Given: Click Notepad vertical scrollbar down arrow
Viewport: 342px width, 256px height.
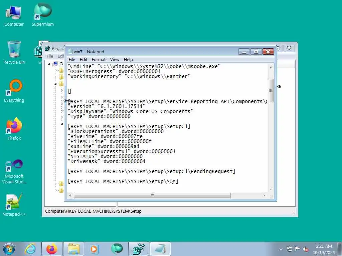Looking at the screenshot, I should click(x=271, y=189).
